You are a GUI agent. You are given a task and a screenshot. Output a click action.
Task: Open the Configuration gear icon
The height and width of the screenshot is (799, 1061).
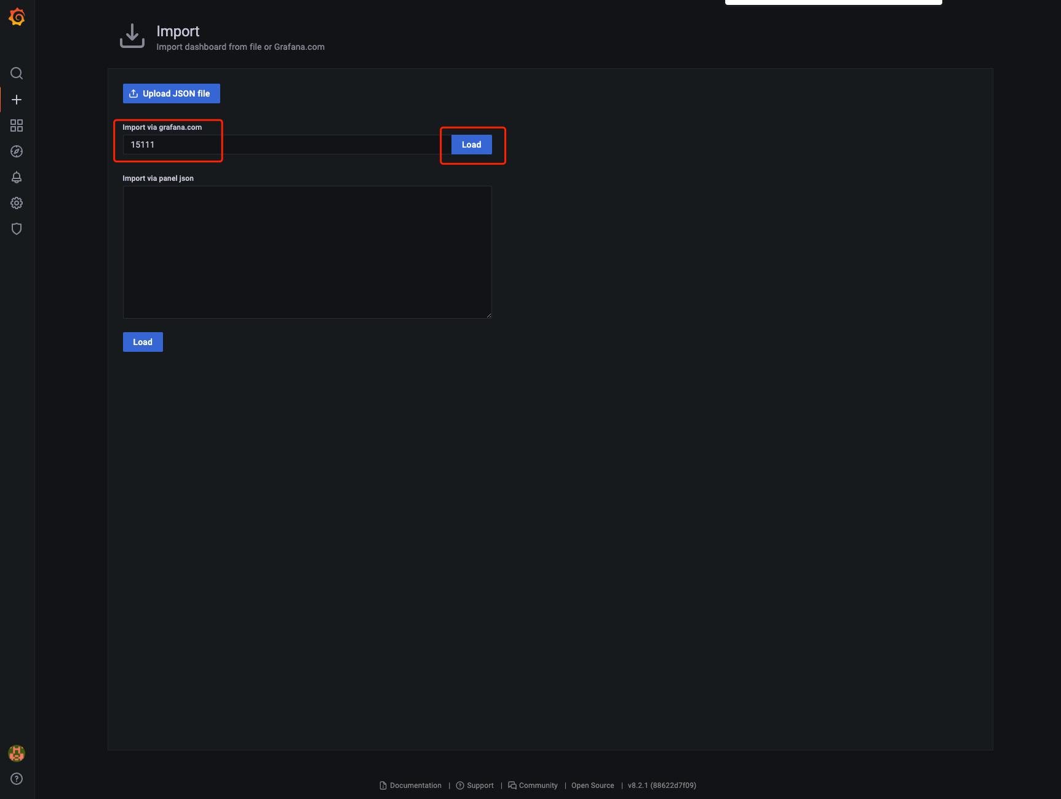click(x=17, y=203)
